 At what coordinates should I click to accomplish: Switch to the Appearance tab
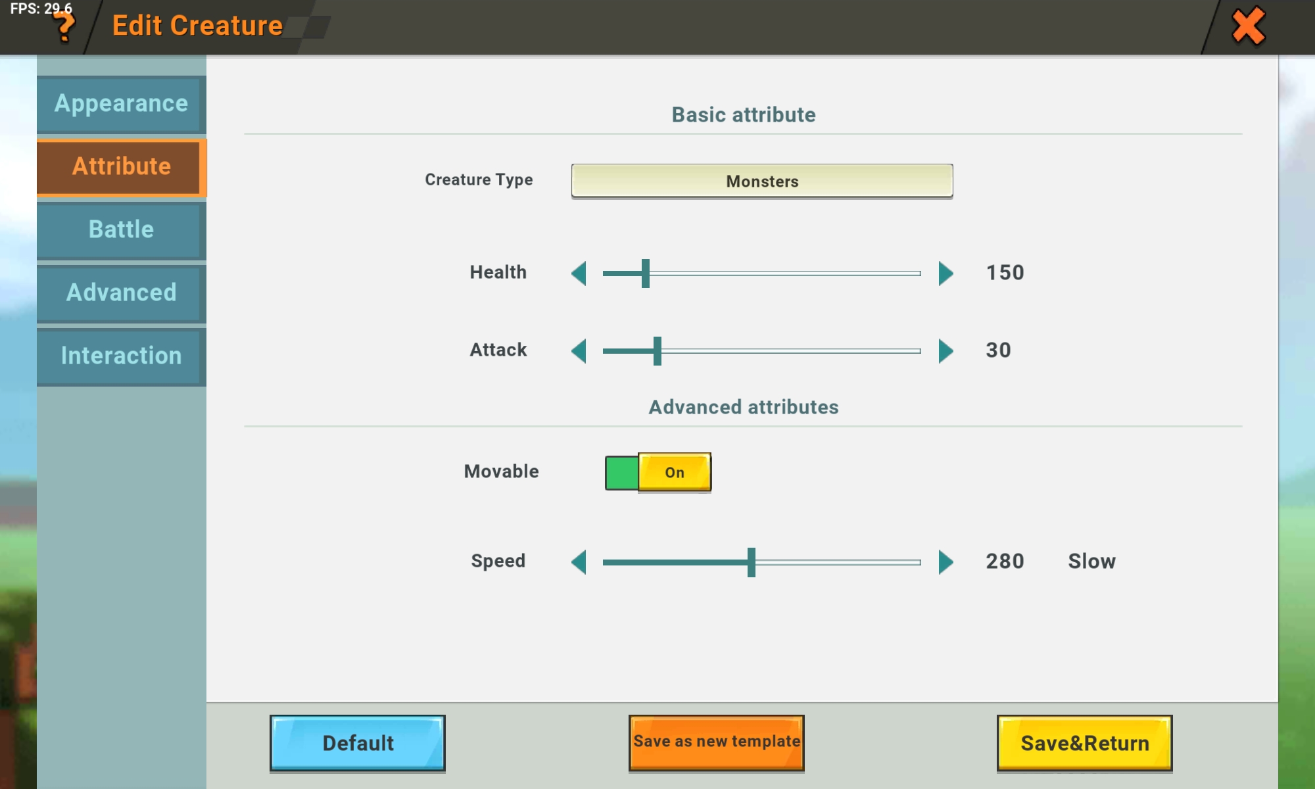pyautogui.click(x=121, y=104)
